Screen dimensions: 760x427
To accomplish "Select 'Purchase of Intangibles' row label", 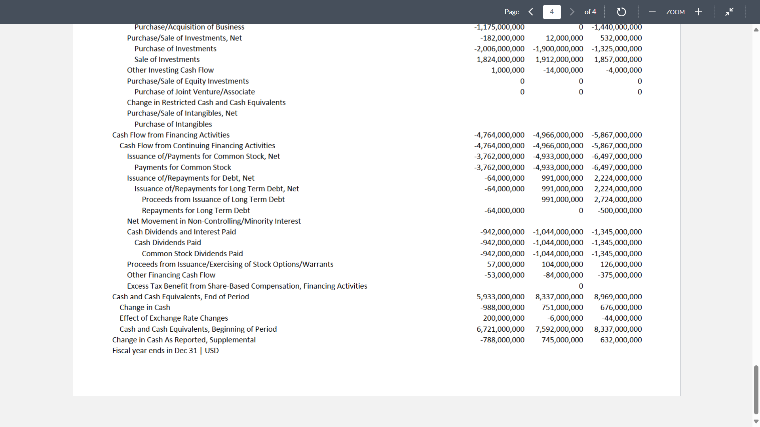I will pyautogui.click(x=173, y=124).
